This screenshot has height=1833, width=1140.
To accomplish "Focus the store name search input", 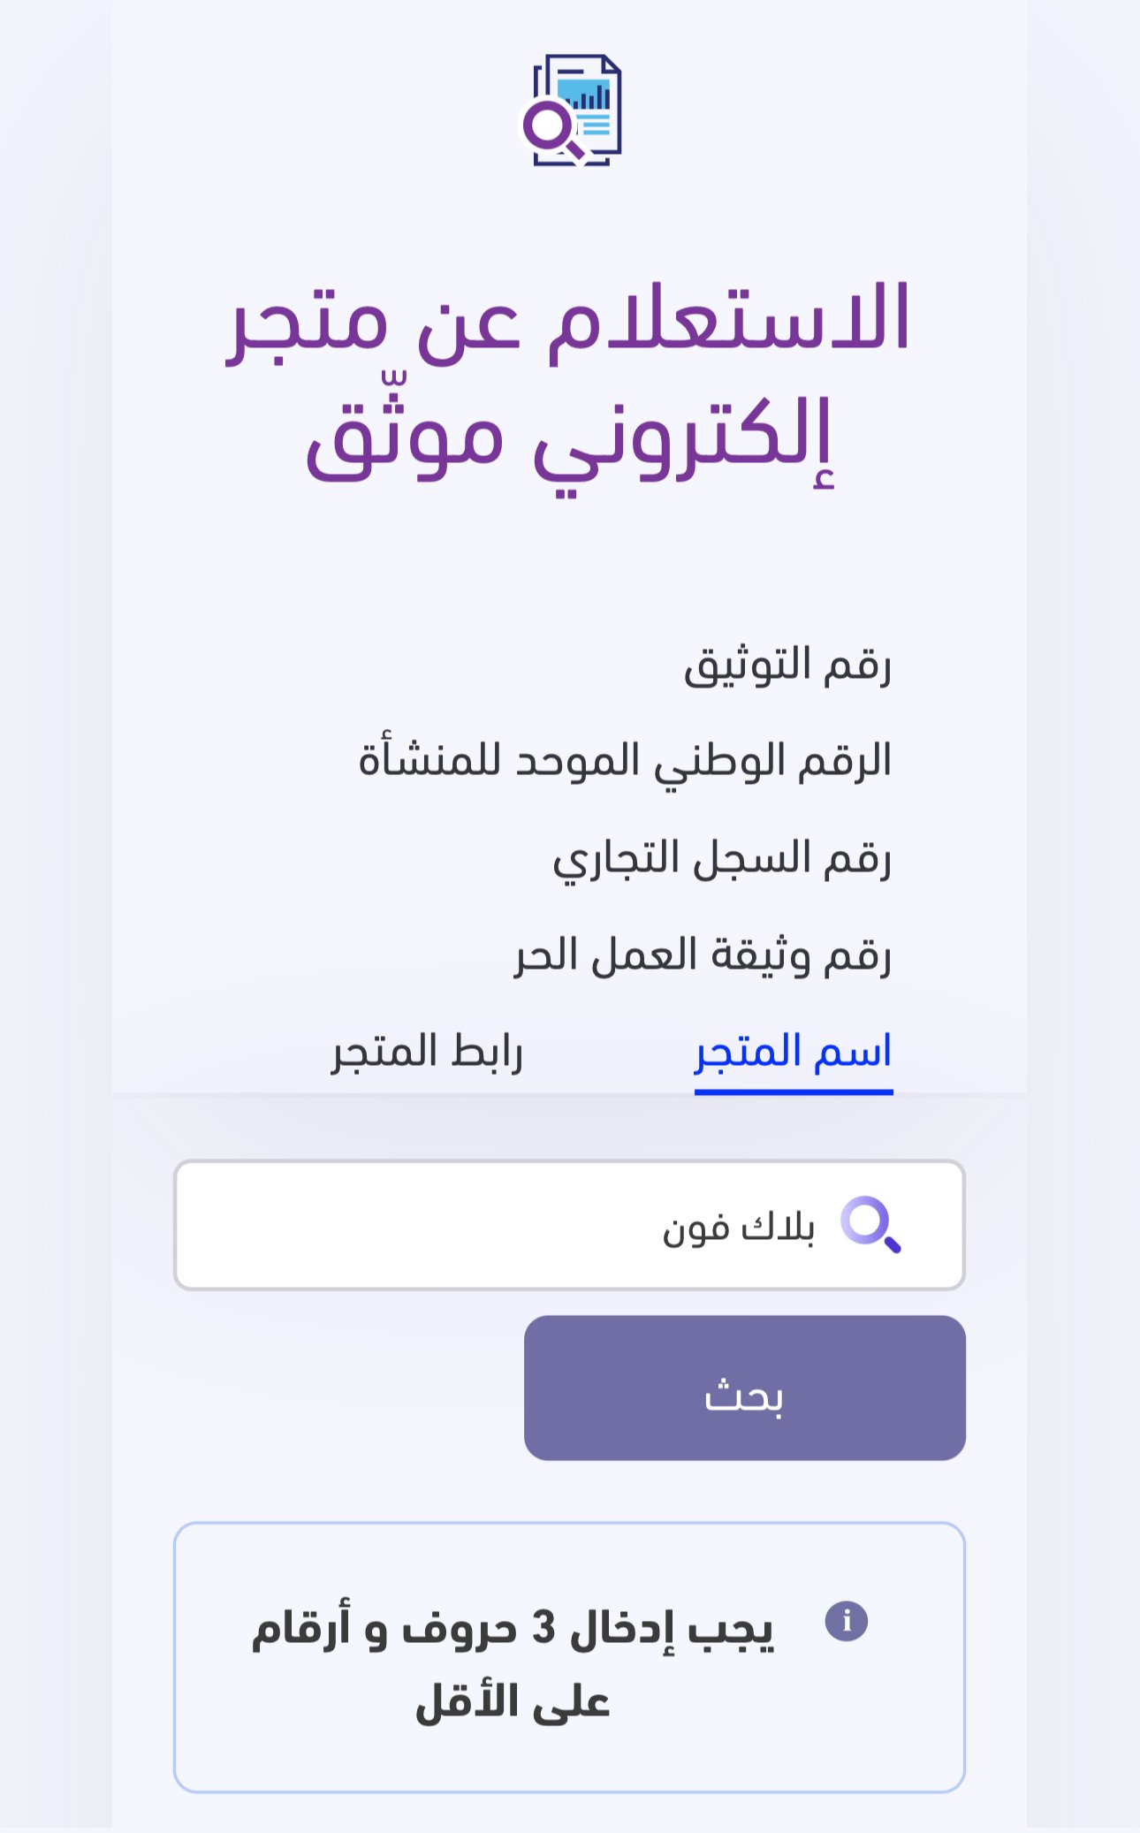I will (569, 1225).
